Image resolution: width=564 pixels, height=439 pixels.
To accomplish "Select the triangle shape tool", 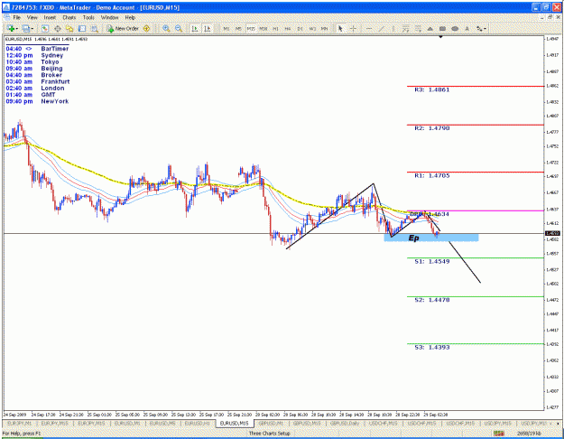I will coord(430,28).
